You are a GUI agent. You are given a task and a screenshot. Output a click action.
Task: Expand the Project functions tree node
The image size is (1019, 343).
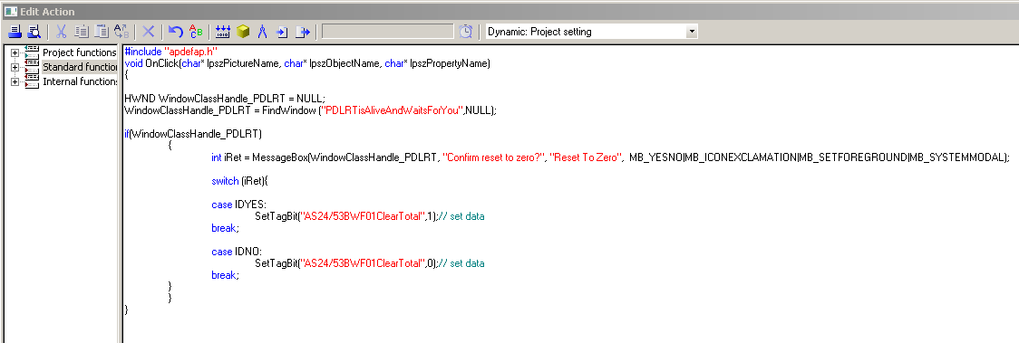[x=15, y=52]
